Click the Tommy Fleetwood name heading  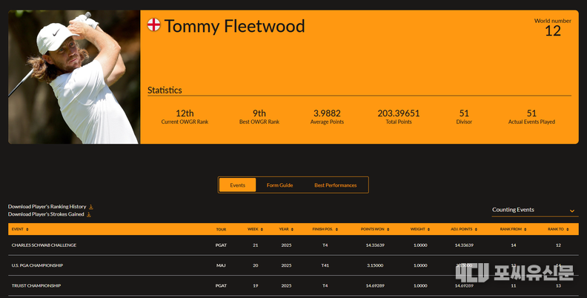(234, 26)
